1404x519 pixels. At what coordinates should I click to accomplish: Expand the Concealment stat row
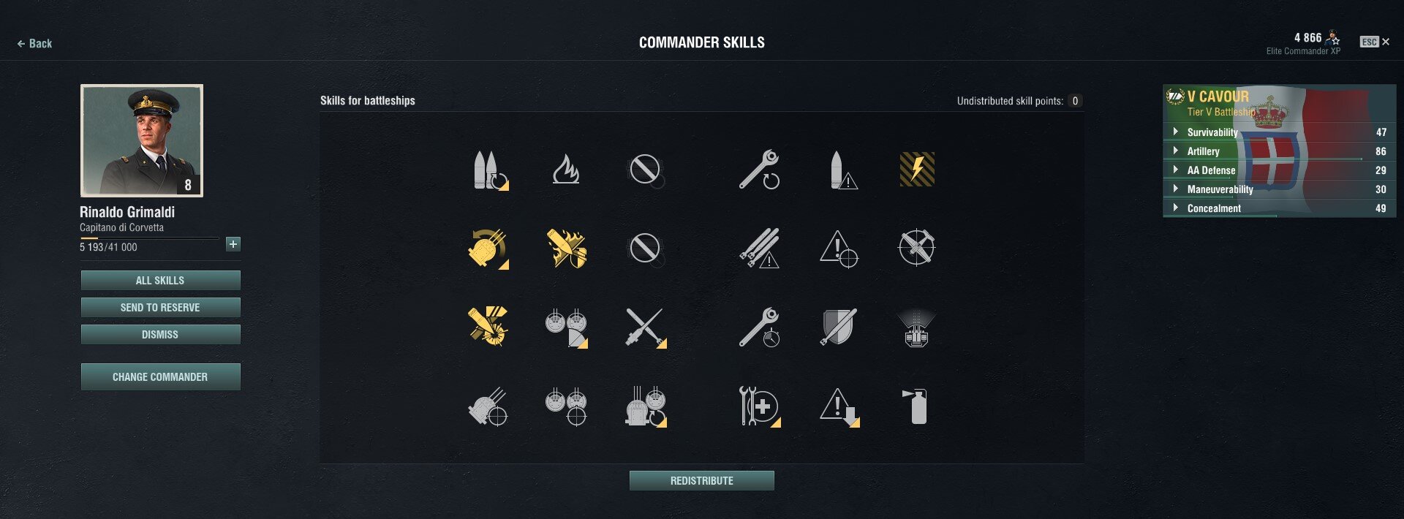1279,208
